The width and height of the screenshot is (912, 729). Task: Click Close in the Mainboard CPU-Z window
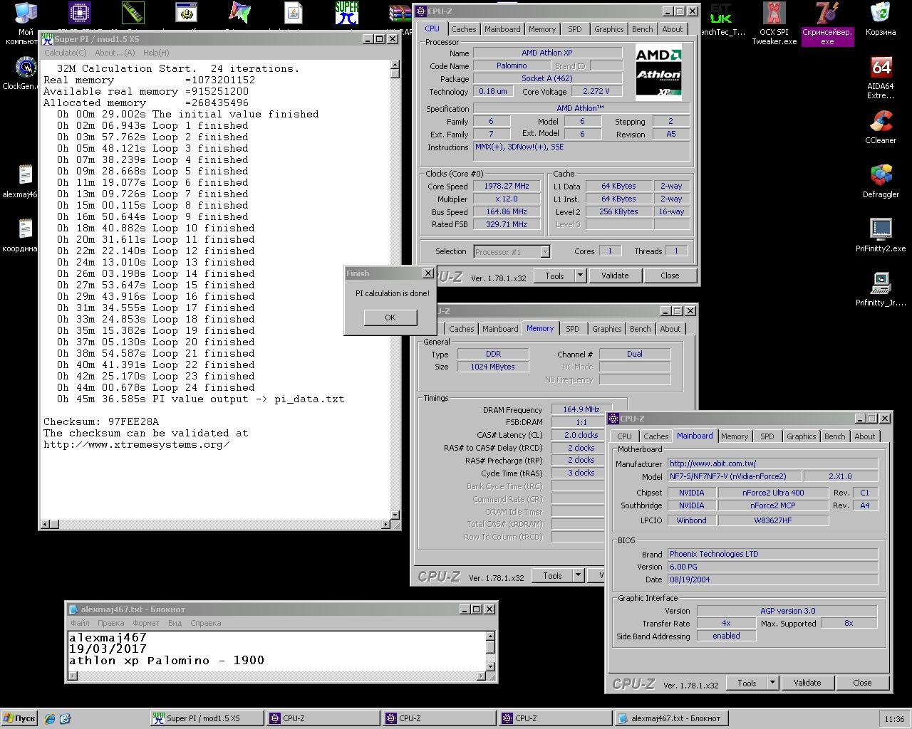pos(862,683)
